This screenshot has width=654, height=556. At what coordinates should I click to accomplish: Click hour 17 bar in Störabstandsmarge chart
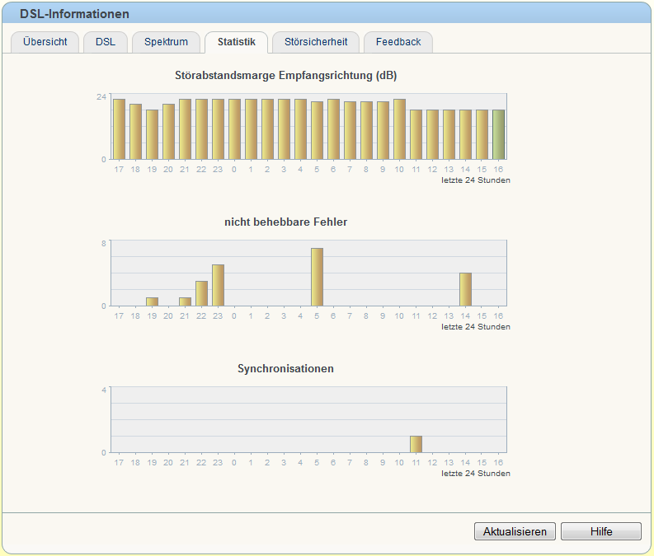[x=119, y=129]
